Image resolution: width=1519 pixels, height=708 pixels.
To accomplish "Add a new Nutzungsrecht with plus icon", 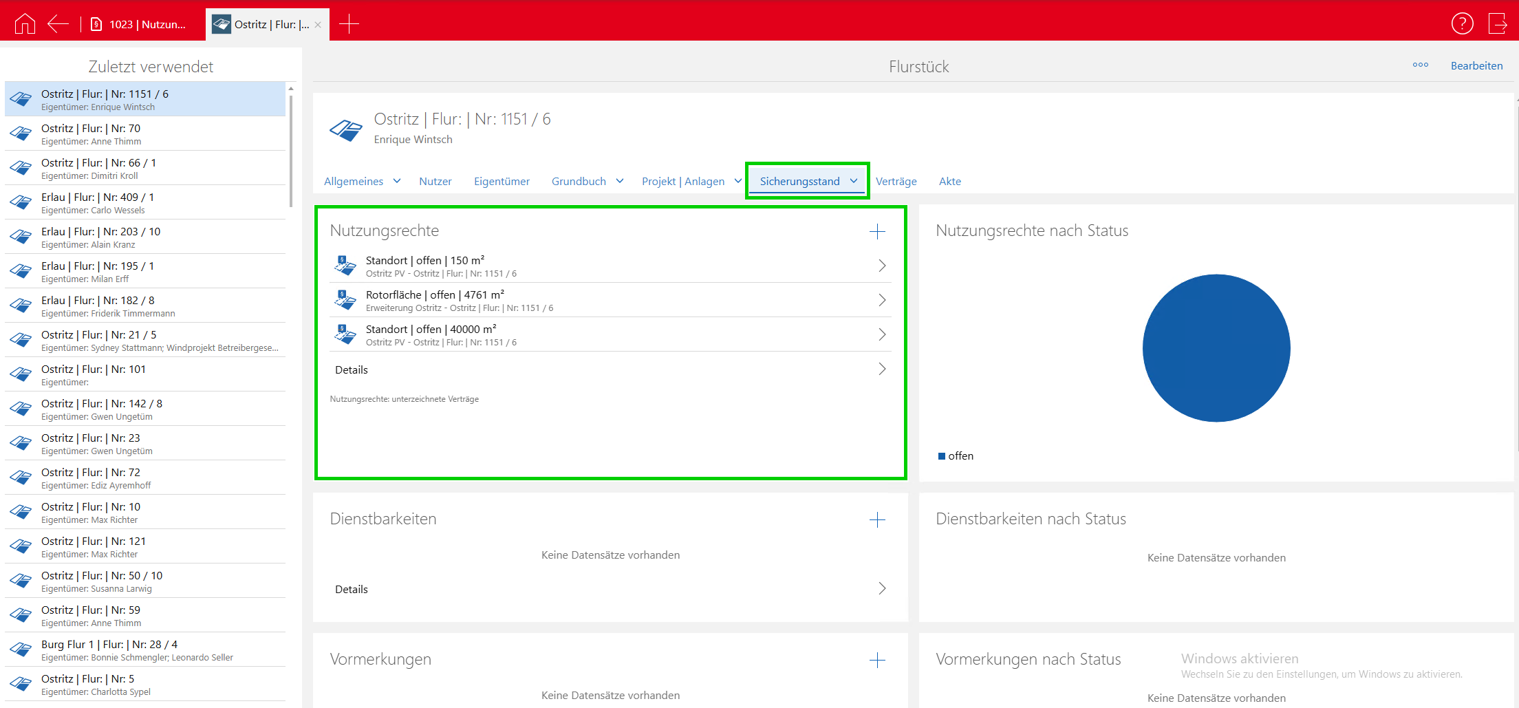I will (877, 232).
